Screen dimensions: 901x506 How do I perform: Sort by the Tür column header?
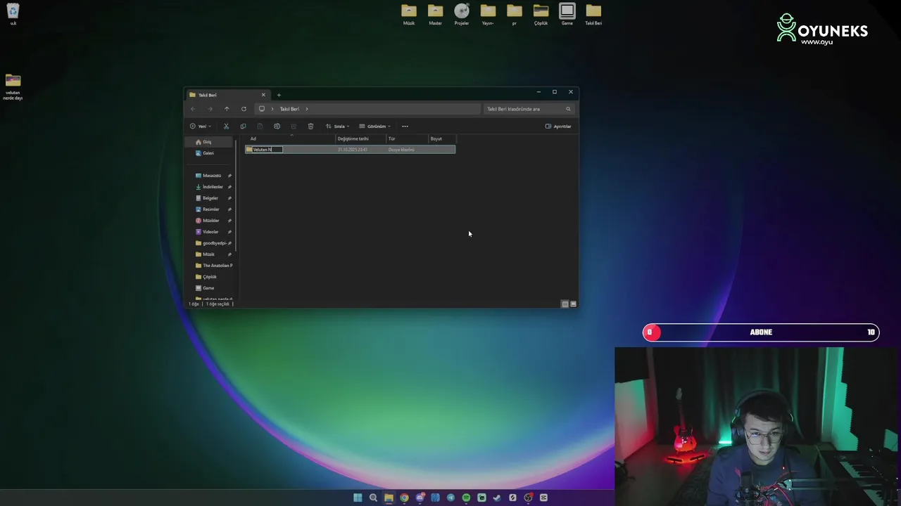pos(407,138)
